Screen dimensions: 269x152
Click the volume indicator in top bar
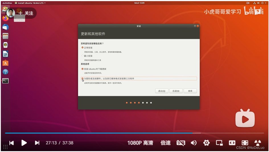(258, 3)
